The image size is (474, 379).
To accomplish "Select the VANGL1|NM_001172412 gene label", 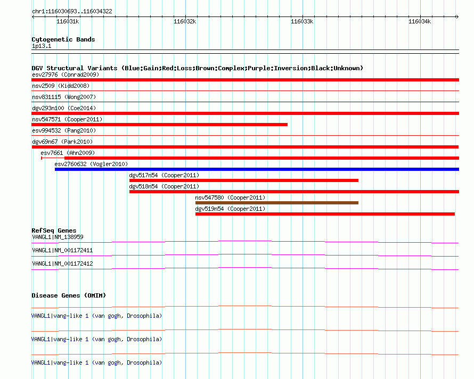I will (62, 264).
